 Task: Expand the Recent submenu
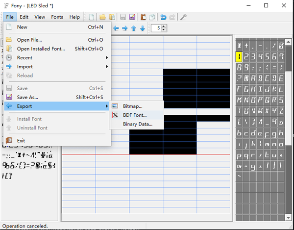[57, 57]
